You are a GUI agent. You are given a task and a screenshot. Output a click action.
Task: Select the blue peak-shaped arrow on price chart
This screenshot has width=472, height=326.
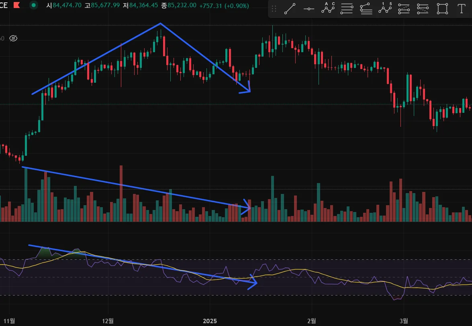pos(141,58)
